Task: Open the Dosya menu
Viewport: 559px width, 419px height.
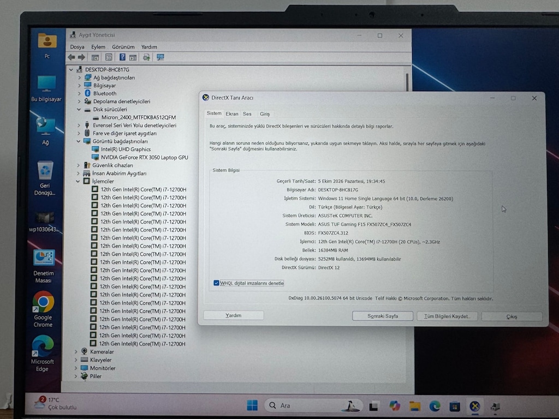Action: [x=77, y=47]
